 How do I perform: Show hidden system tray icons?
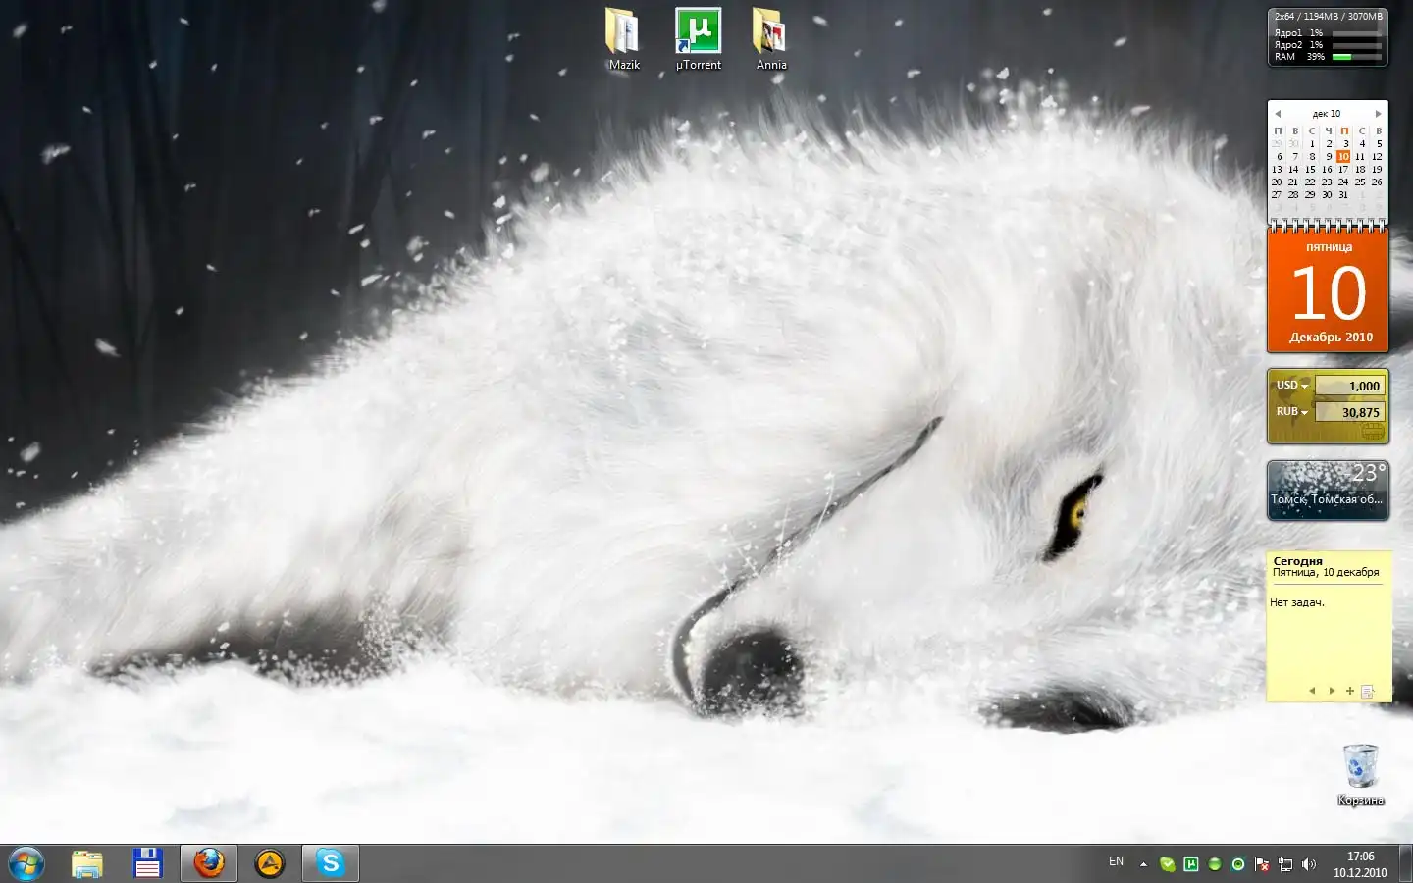coord(1143,864)
